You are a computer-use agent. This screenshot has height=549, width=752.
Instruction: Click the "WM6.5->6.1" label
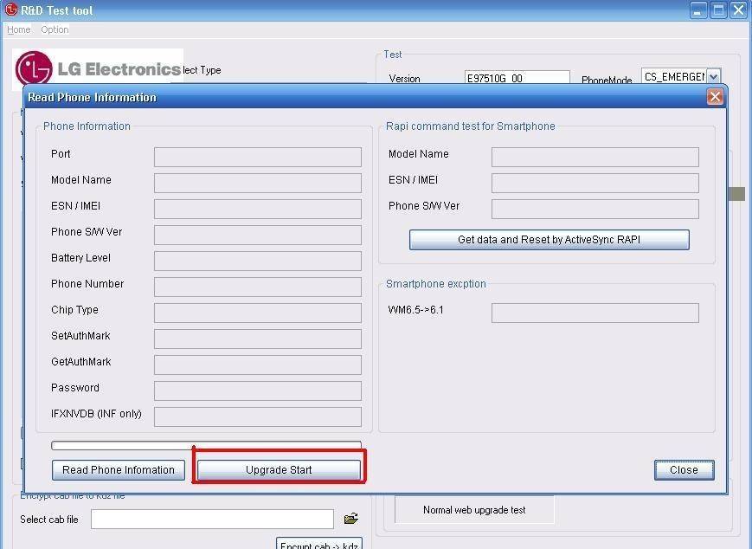click(415, 309)
